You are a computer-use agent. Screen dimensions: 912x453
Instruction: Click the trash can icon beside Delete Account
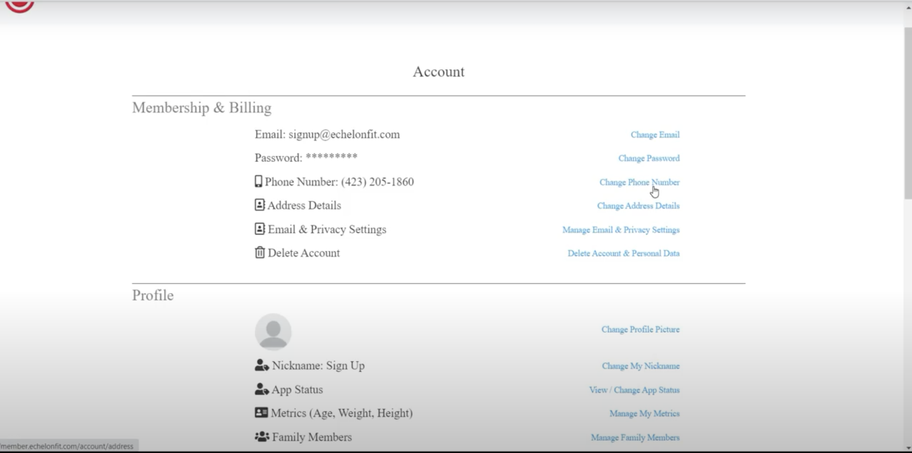(x=260, y=252)
